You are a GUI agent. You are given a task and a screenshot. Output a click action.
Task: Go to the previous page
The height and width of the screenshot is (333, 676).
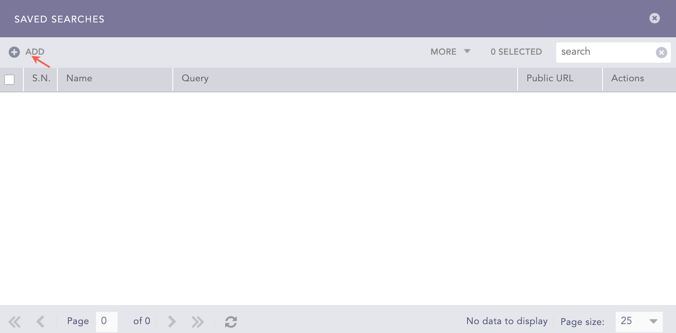(x=40, y=322)
